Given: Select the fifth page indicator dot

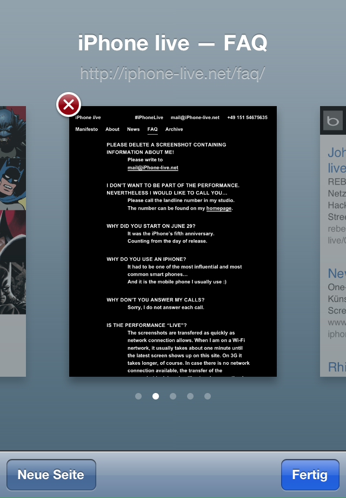Looking at the screenshot, I should [208, 396].
